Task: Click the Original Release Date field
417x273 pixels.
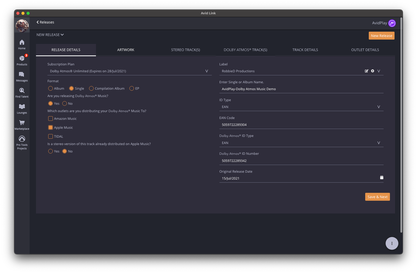Action: (x=301, y=179)
